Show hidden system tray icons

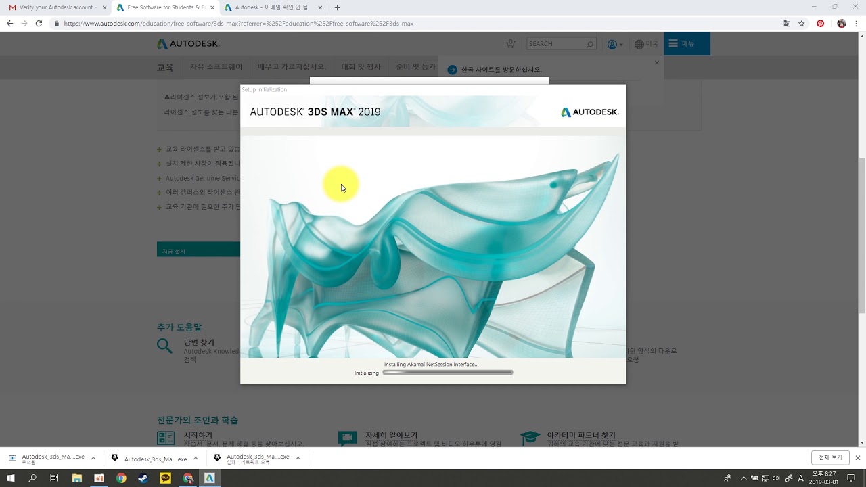pos(743,478)
